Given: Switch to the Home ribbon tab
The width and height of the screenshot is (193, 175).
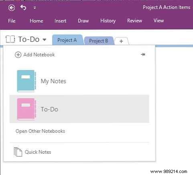Looking at the screenshot, I should pos(37,21).
